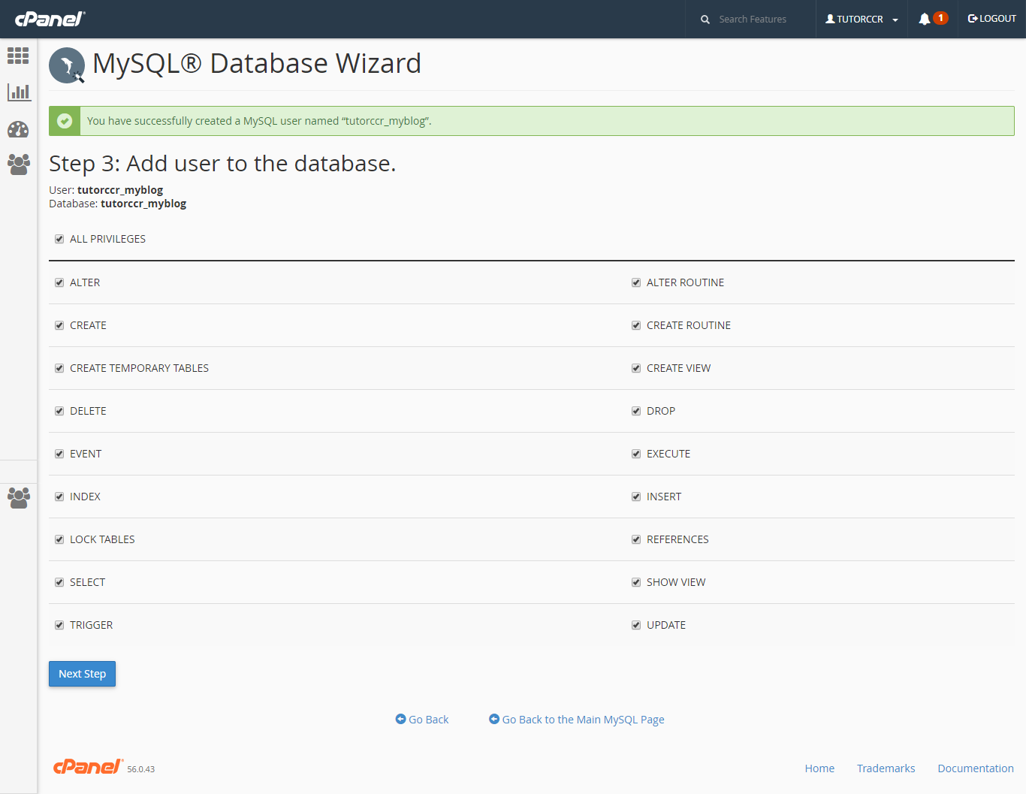The height and width of the screenshot is (794, 1026).
Task: Toggle the INSERT privilege checkbox
Action: click(636, 497)
